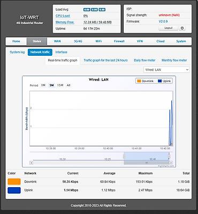
Task: Open the Daily flow meter tab
Action: coord(144,60)
